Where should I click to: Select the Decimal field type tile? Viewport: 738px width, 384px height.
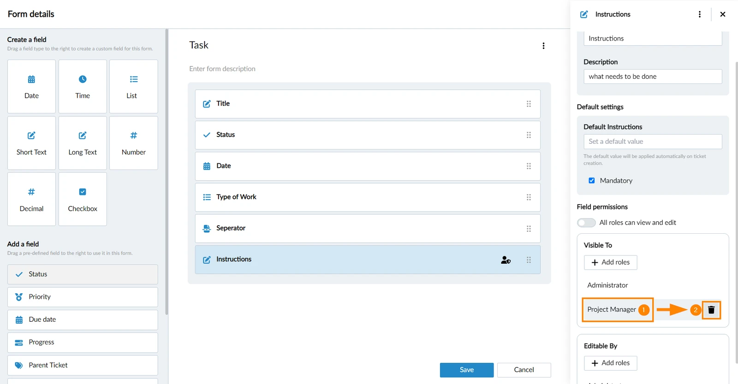click(x=31, y=199)
